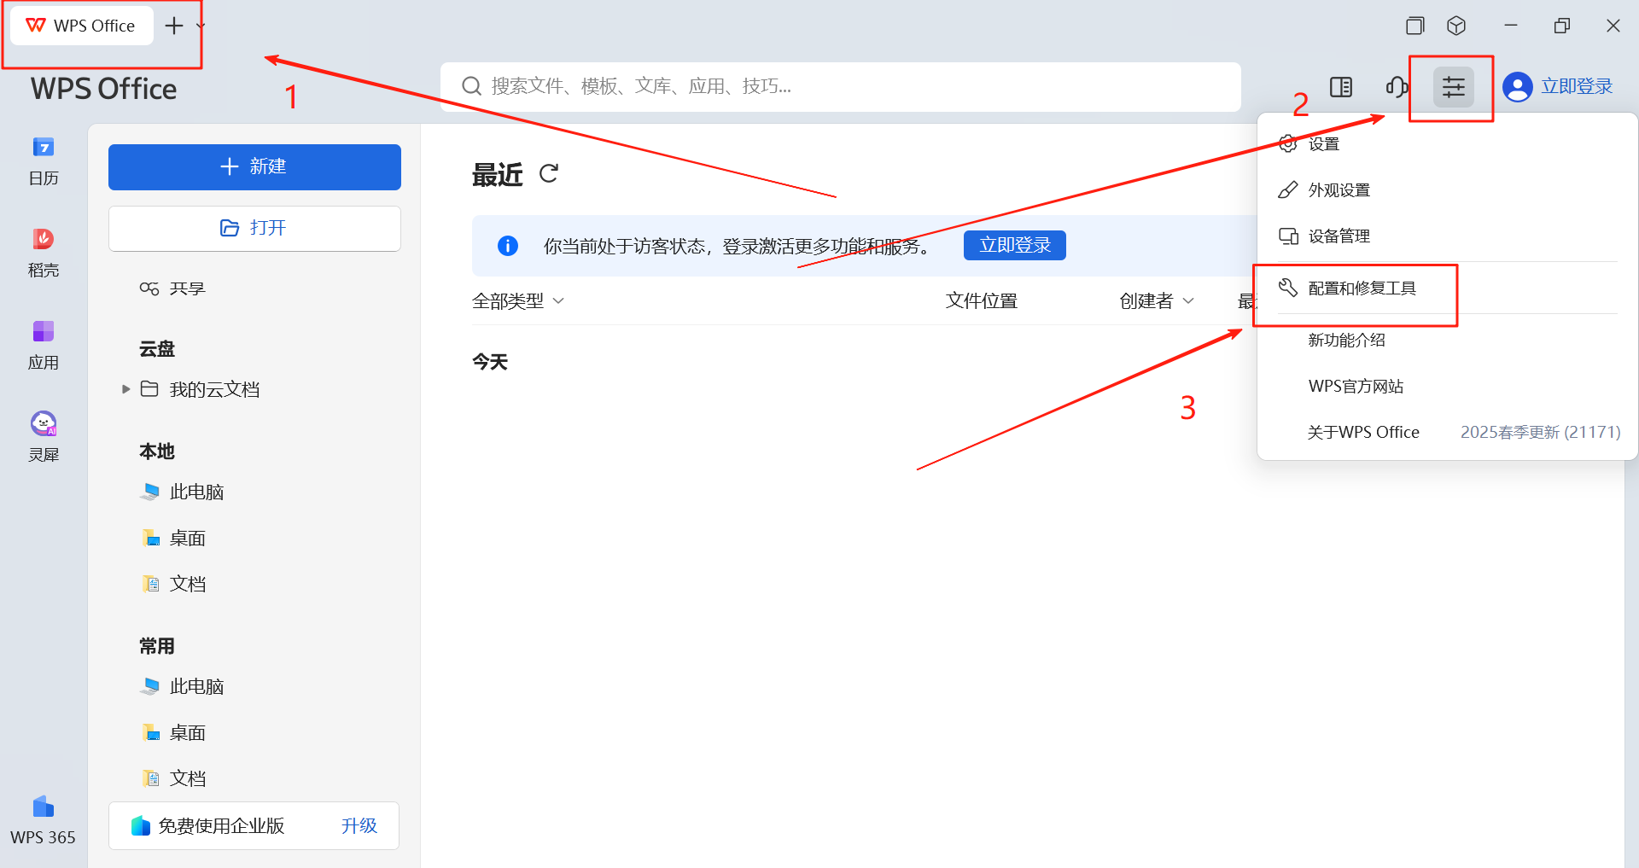1639x868 pixels.
Task: Toggle the sidebar panel layout icon
Action: pos(1341,87)
